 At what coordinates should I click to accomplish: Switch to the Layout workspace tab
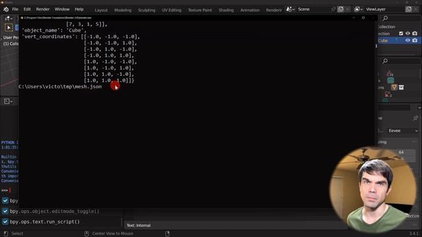[101, 10]
